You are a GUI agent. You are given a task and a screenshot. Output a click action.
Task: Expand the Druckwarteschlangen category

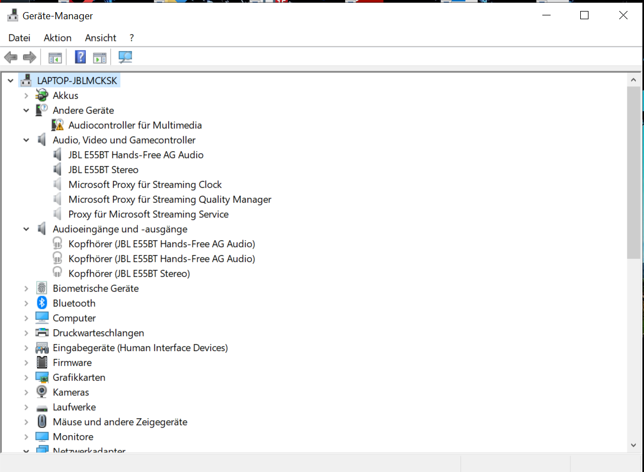click(26, 333)
